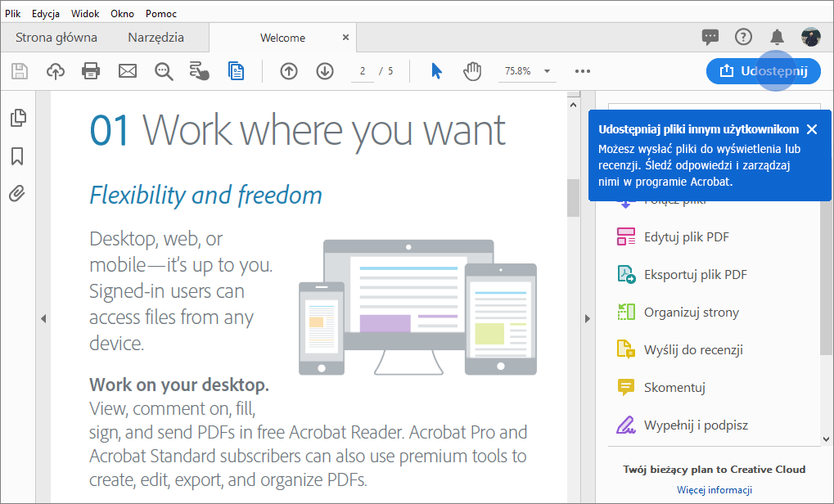Click Organizuj strony icon
834x504 pixels.
(x=626, y=312)
